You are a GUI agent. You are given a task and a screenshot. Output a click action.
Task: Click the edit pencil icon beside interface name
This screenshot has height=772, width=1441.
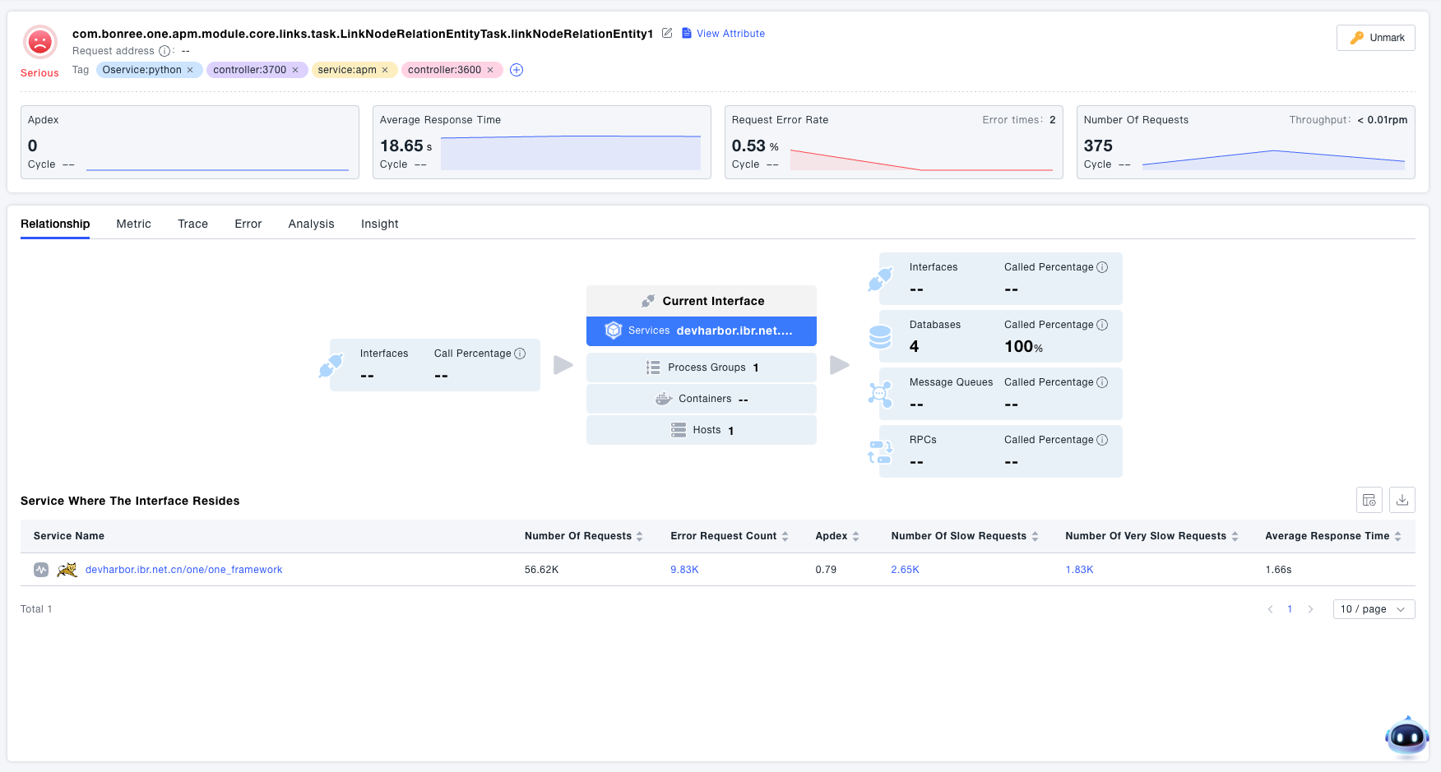667,33
